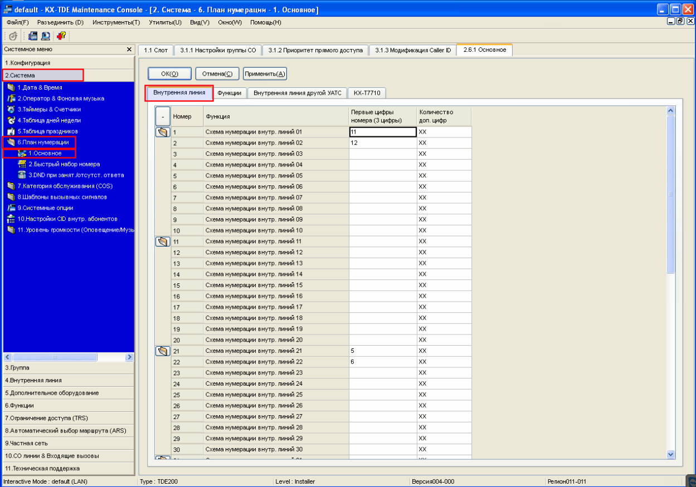
Task: Click the server-and-monitor toolbar icon
Action: click(33, 36)
